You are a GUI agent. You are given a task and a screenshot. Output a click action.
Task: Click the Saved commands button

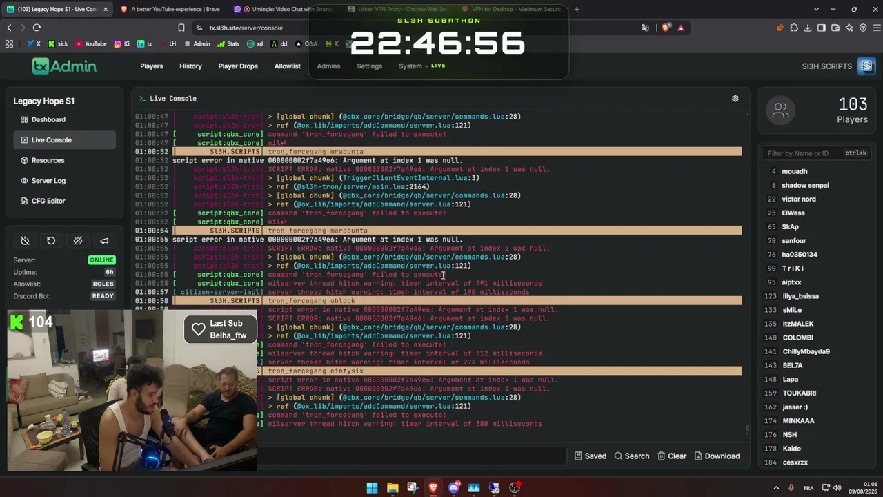tap(591, 456)
